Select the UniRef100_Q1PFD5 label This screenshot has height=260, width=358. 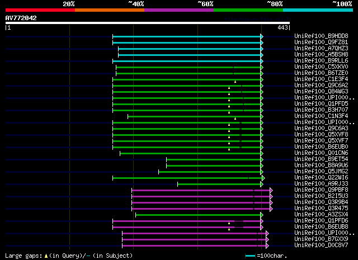[321, 104]
